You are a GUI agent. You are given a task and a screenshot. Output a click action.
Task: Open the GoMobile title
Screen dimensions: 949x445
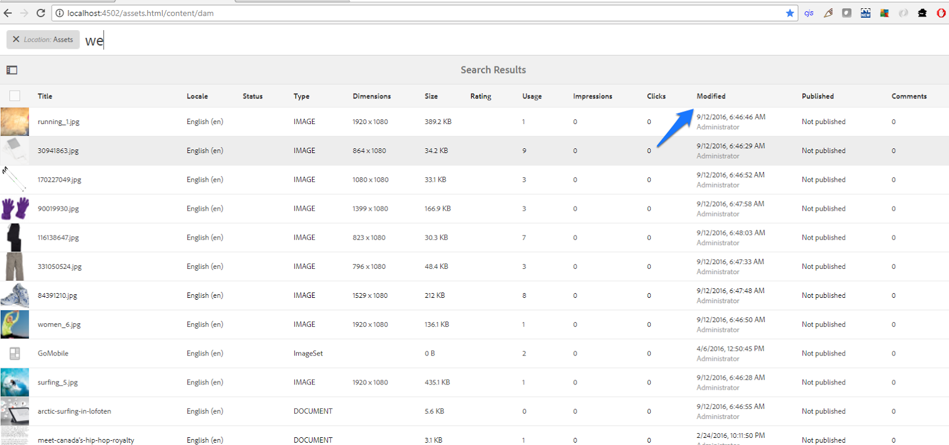click(x=53, y=354)
